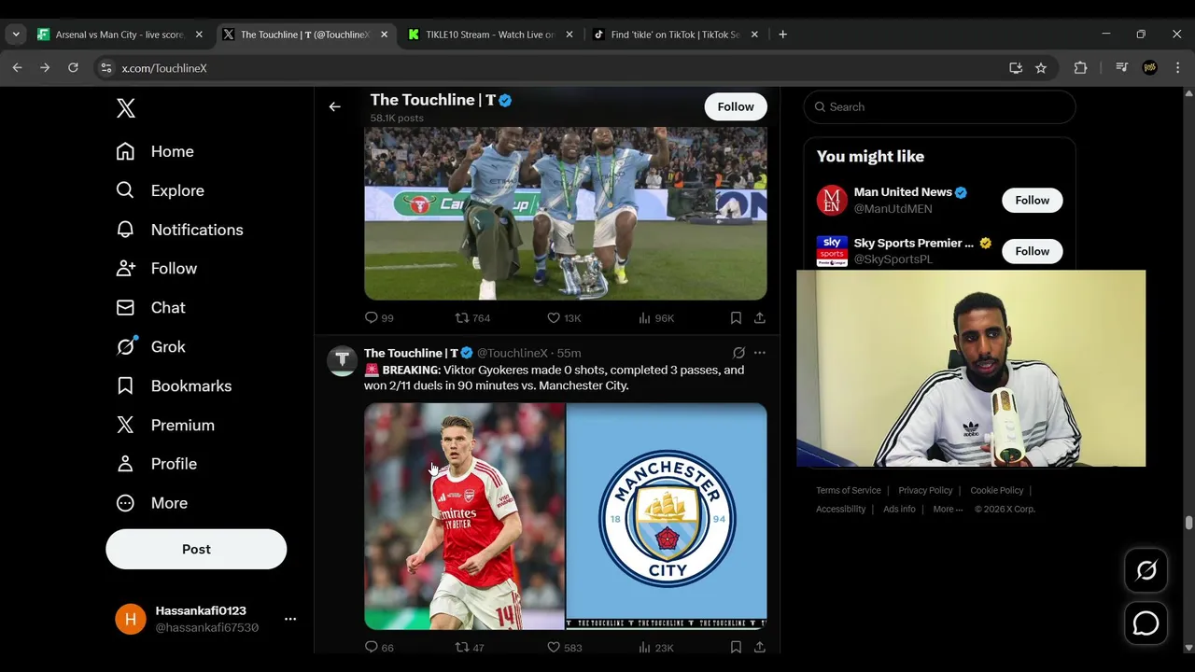Click the X search field
This screenshot has width=1195, height=672.
tap(939, 106)
